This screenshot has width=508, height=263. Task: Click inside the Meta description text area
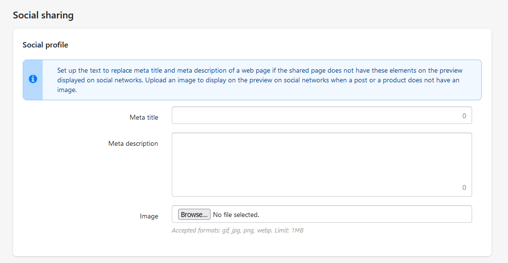322,165
